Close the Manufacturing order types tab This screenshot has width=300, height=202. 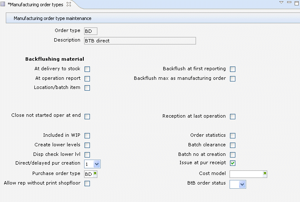click(69, 4)
